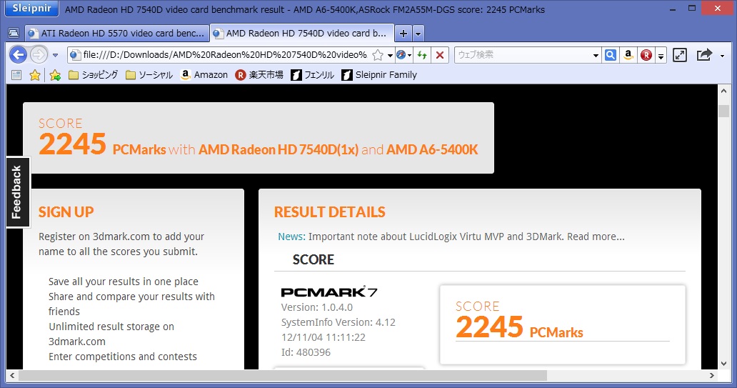Click the Read more... news text

pos(596,237)
